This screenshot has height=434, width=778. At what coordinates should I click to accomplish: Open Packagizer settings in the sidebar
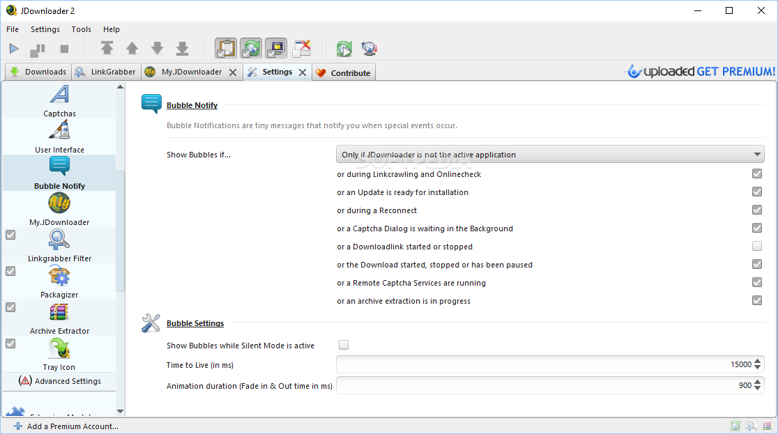point(59,281)
